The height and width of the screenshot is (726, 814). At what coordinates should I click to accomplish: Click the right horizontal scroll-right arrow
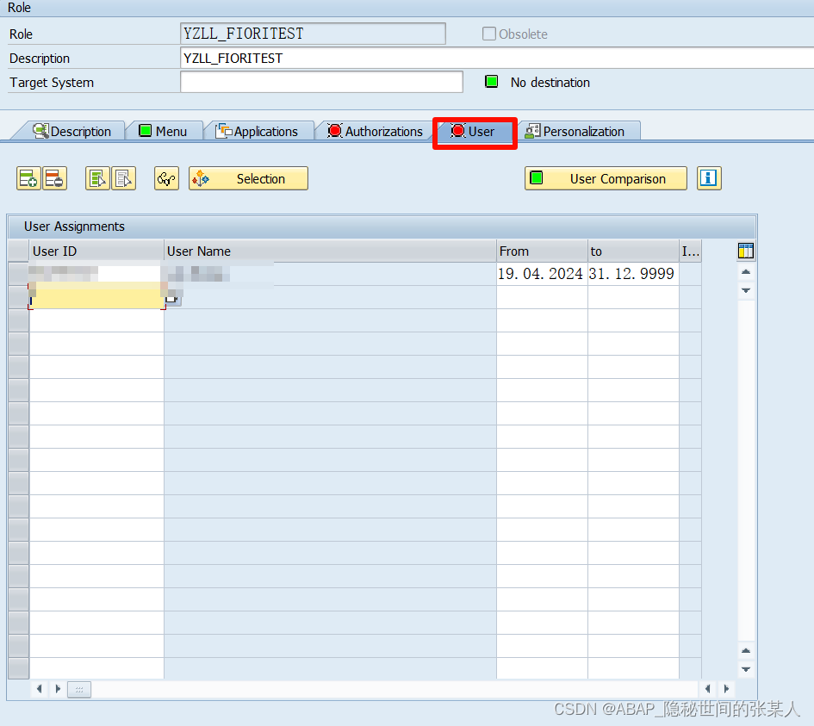coord(726,689)
